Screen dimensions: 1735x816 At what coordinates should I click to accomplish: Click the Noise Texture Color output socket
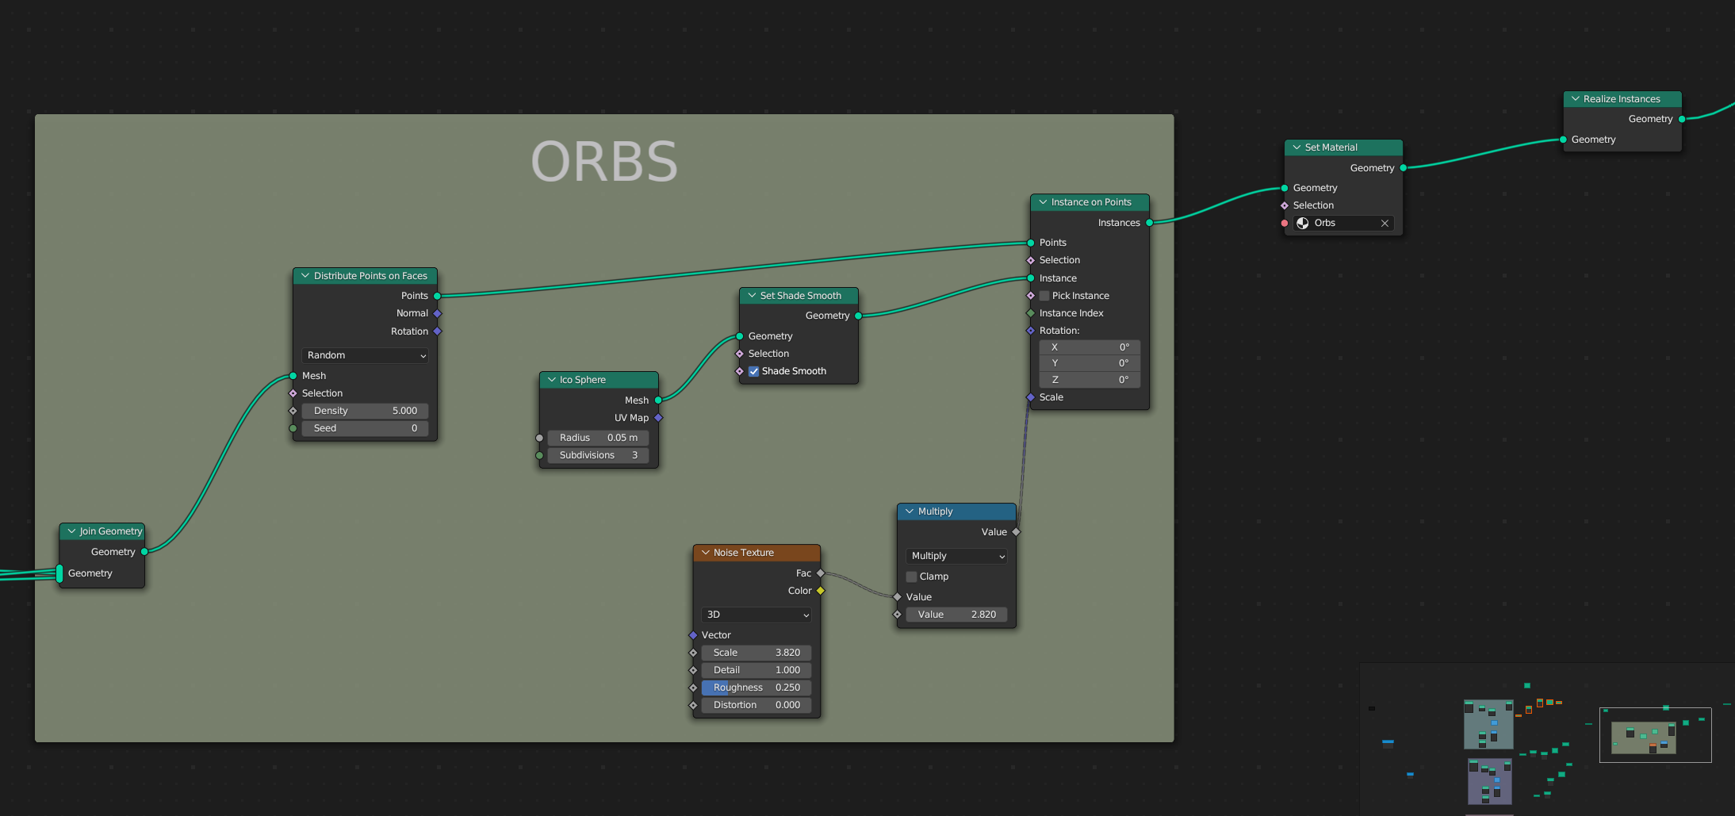click(x=821, y=591)
